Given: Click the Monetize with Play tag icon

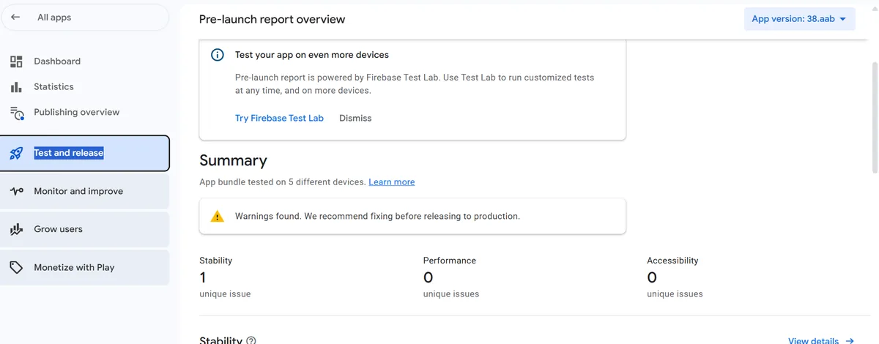Looking at the screenshot, I should tap(16, 268).
